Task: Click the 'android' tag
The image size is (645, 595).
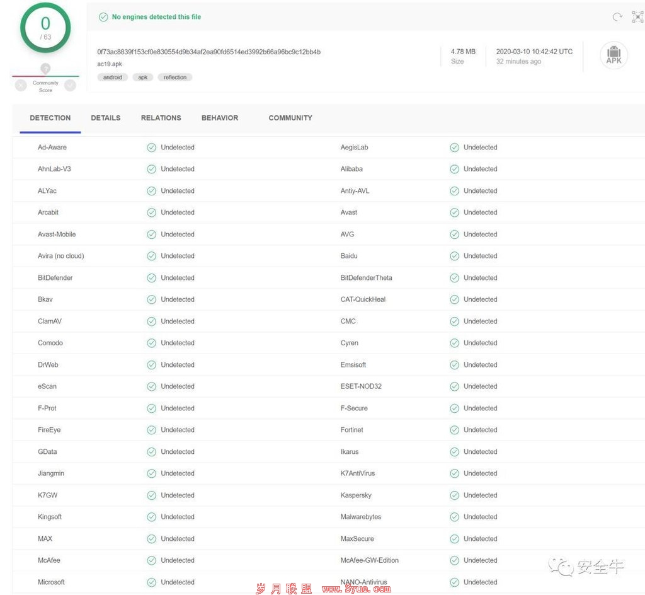Action: (x=113, y=78)
